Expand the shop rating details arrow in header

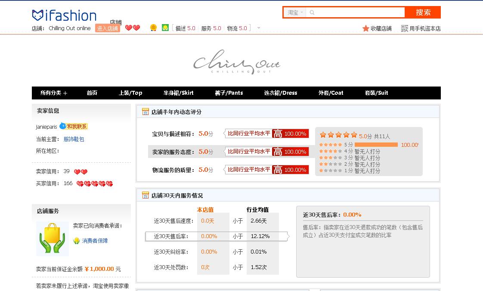pos(259,28)
